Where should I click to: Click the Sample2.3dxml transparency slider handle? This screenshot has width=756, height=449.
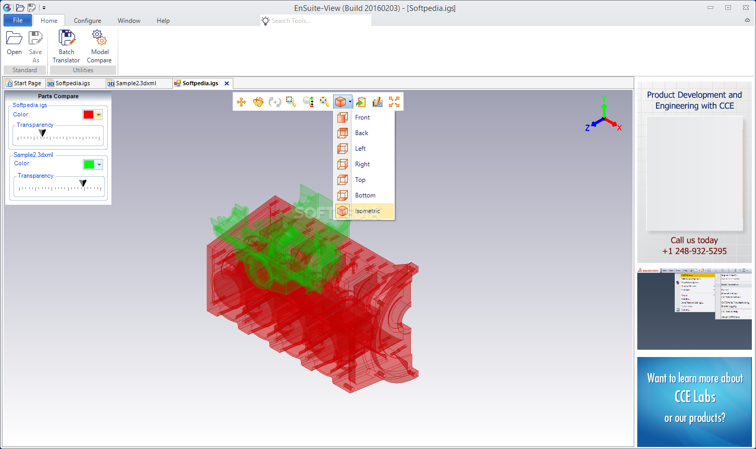(83, 183)
